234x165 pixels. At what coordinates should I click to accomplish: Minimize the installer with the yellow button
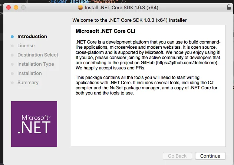[x=16, y=7]
